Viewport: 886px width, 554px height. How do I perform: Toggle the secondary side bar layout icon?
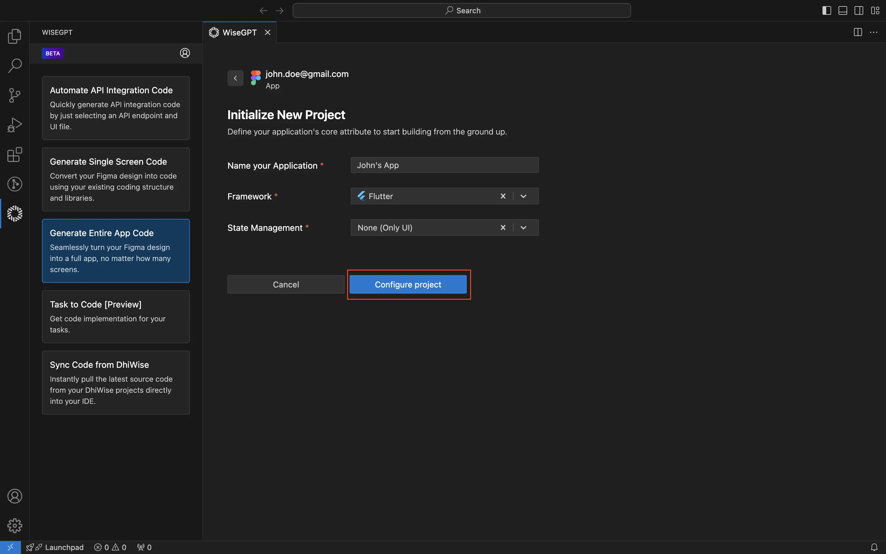[859, 11]
